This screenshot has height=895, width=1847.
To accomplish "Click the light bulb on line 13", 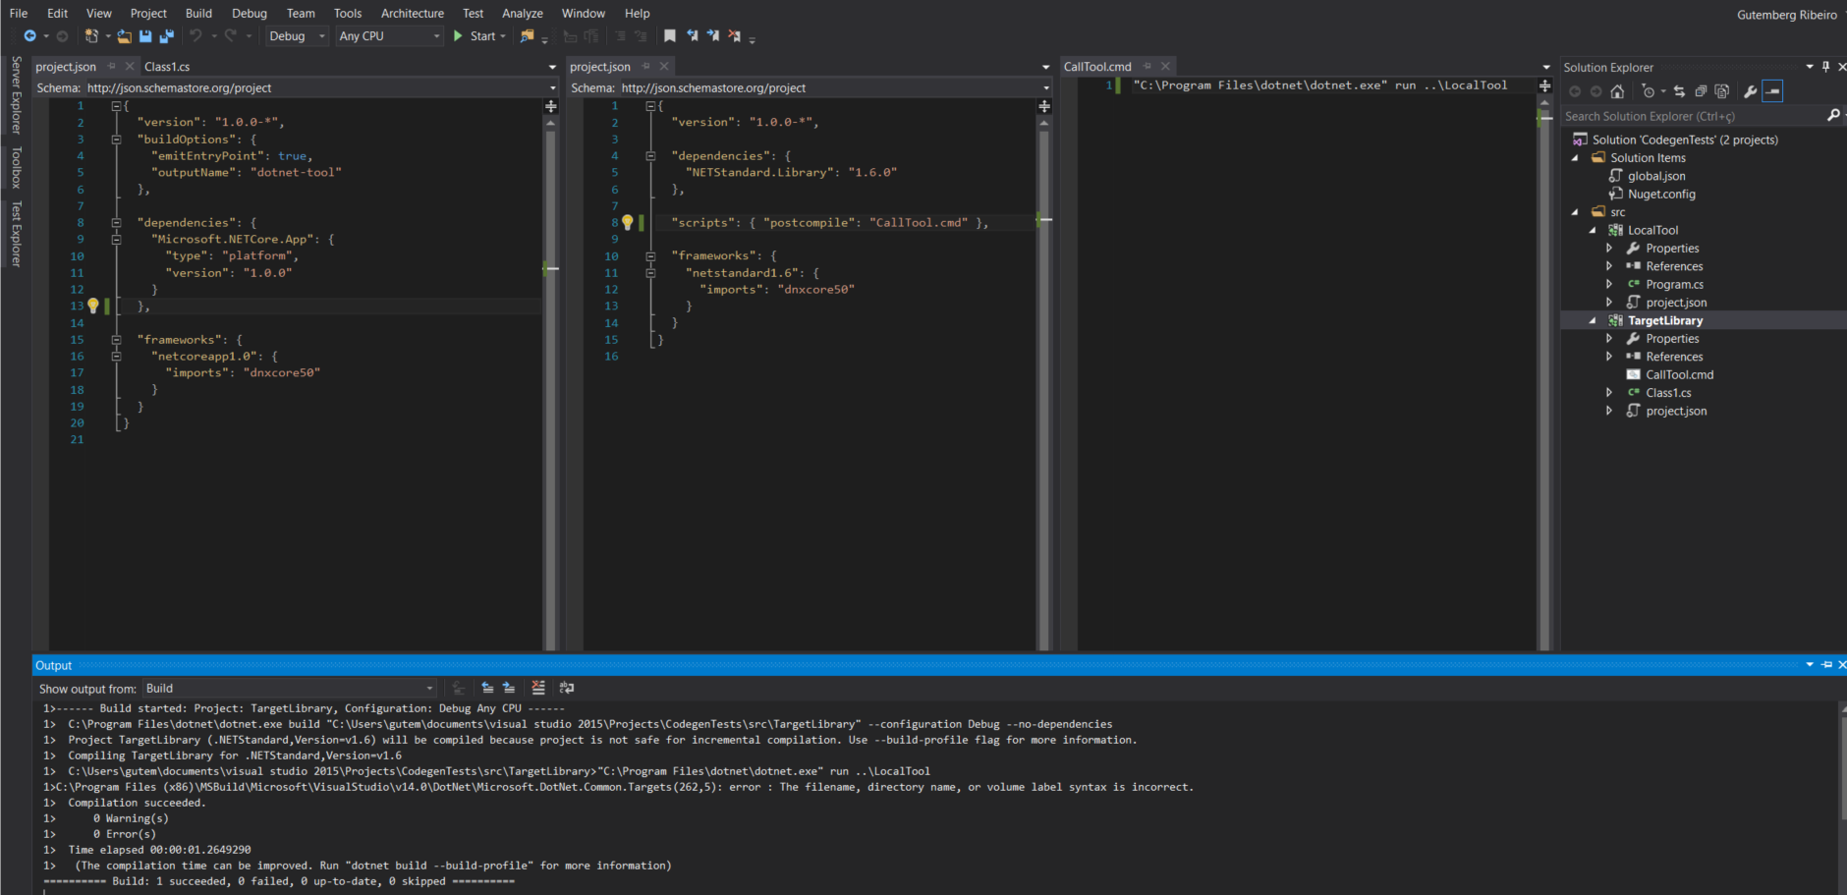I will coord(93,306).
